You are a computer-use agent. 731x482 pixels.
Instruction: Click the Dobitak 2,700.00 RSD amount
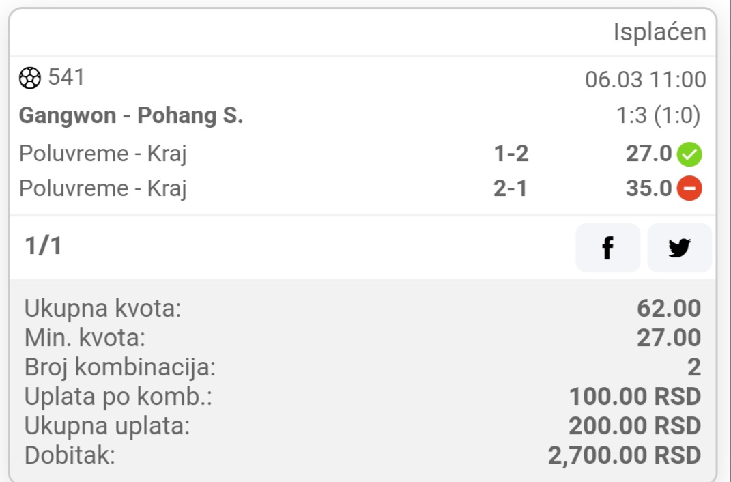(x=625, y=455)
